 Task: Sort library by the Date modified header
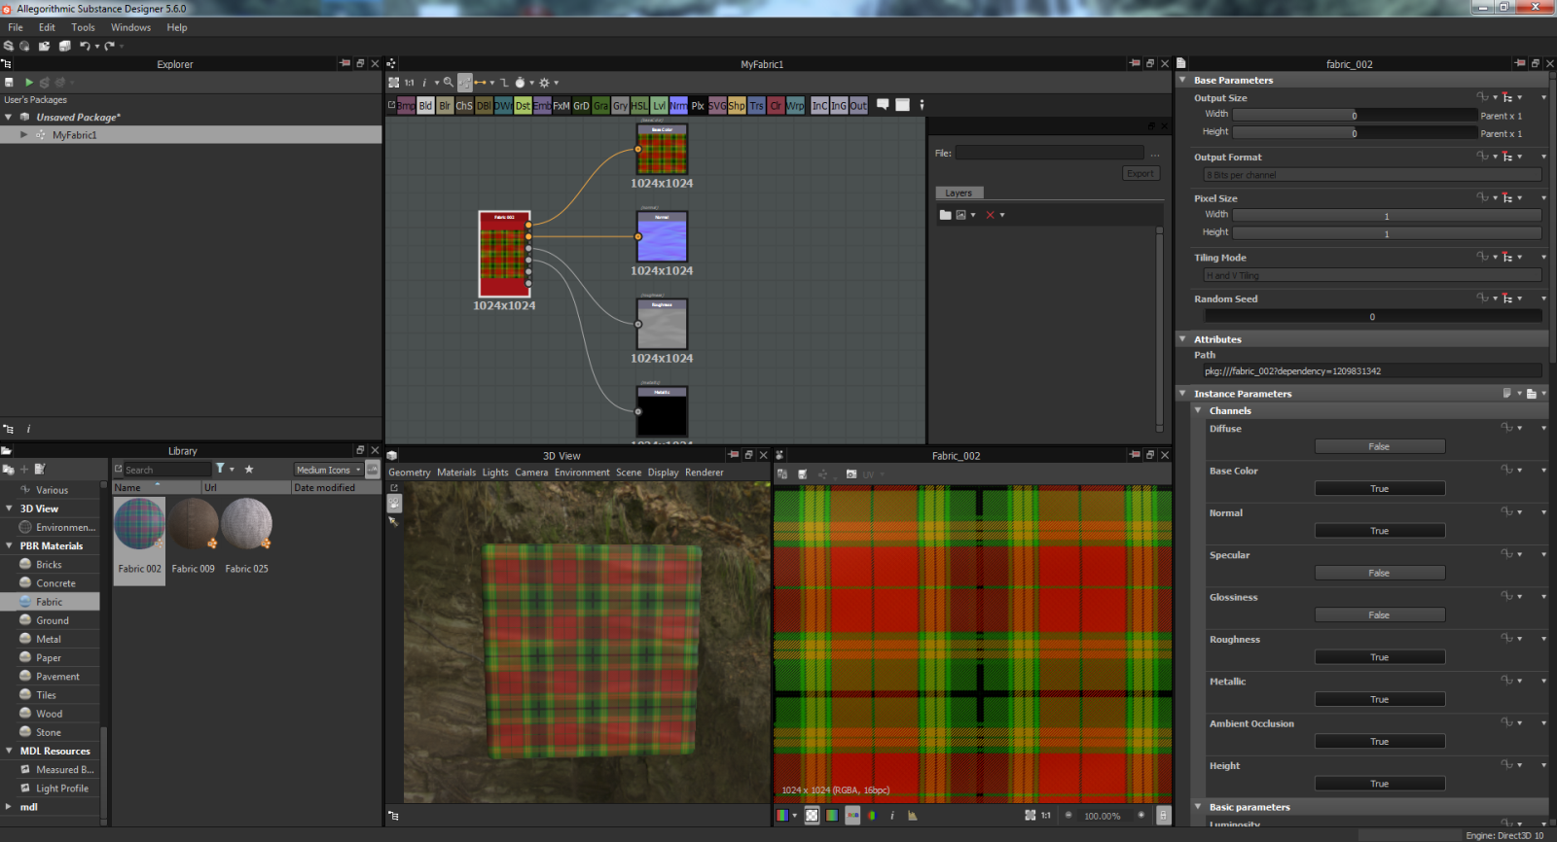[336, 487]
